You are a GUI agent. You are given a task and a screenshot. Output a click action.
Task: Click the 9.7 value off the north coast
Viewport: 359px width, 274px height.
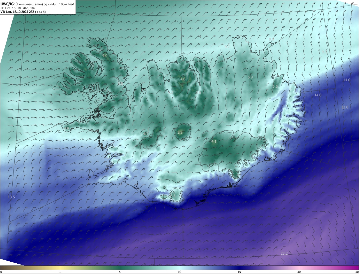point(227,47)
